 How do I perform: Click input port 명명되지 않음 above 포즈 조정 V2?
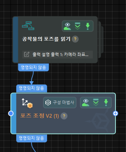click(32, 88)
